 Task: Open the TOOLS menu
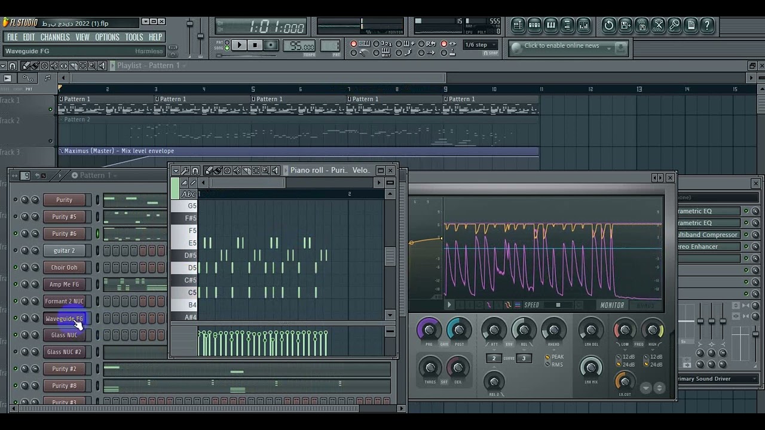[134, 37]
